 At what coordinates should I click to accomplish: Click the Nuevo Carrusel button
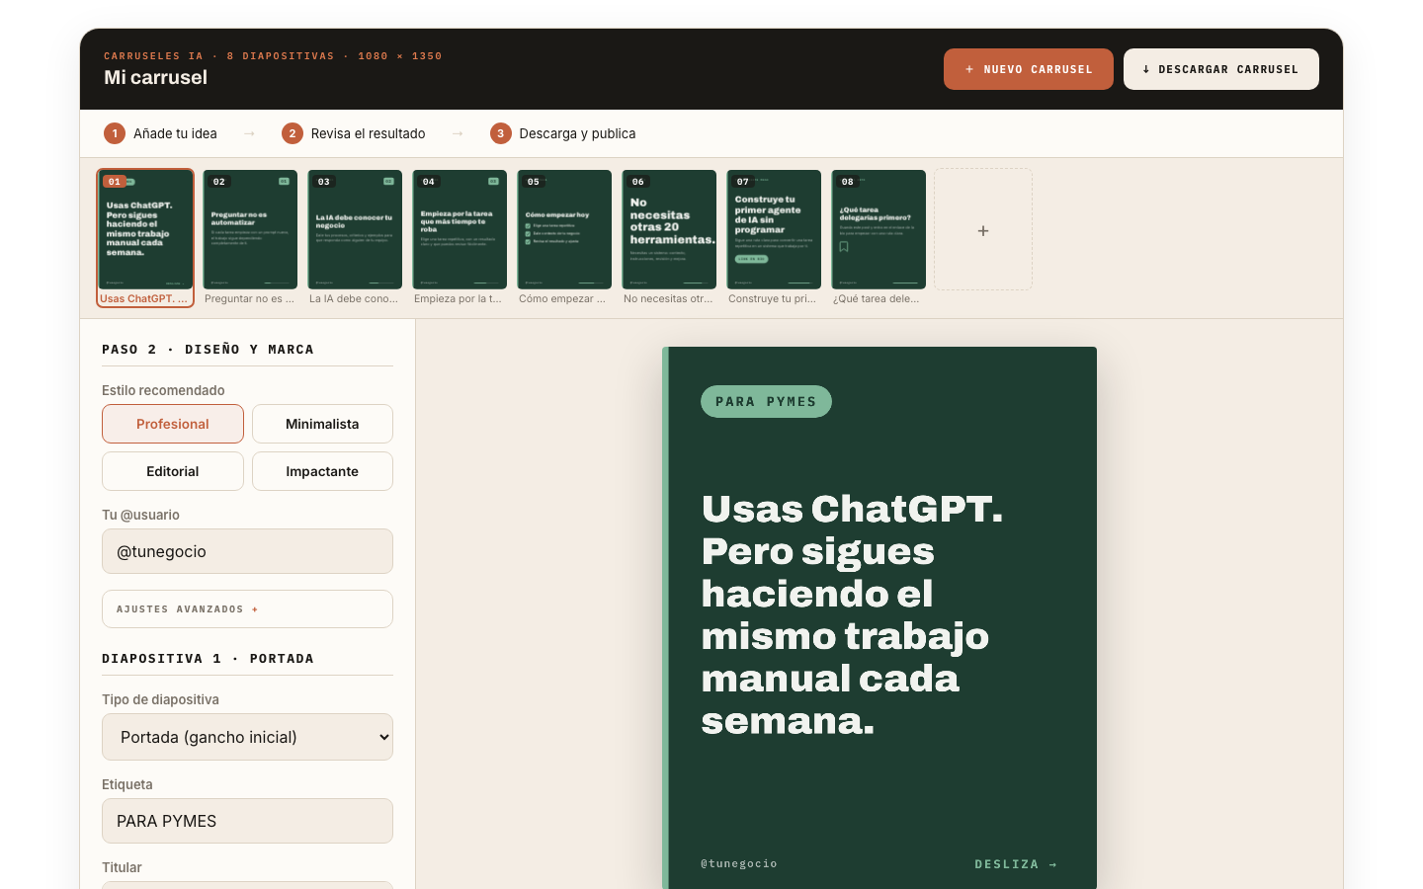1028,69
